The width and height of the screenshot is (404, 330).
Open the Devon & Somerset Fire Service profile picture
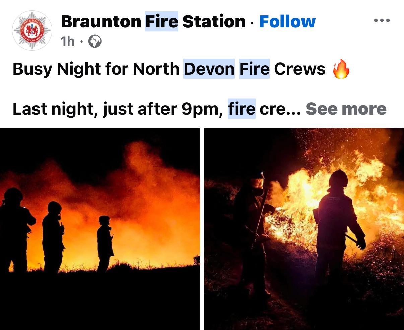(32, 31)
